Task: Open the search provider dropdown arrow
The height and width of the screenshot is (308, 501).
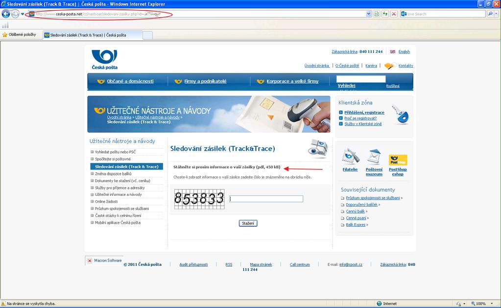Action: point(496,14)
